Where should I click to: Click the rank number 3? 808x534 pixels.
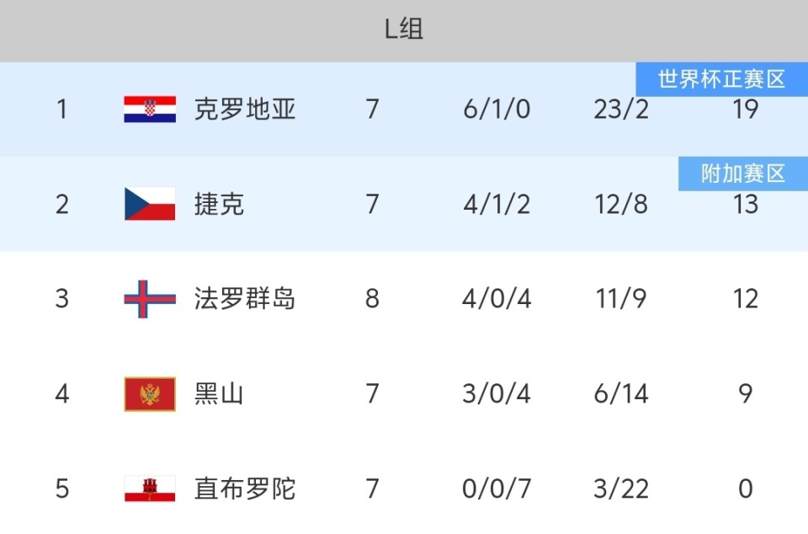coord(61,299)
